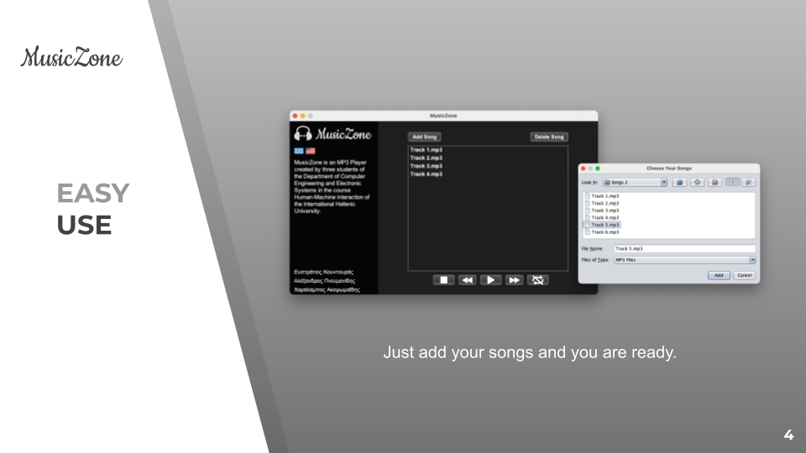
Task: Click the Add Song button
Action: pyautogui.click(x=424, y=137)
